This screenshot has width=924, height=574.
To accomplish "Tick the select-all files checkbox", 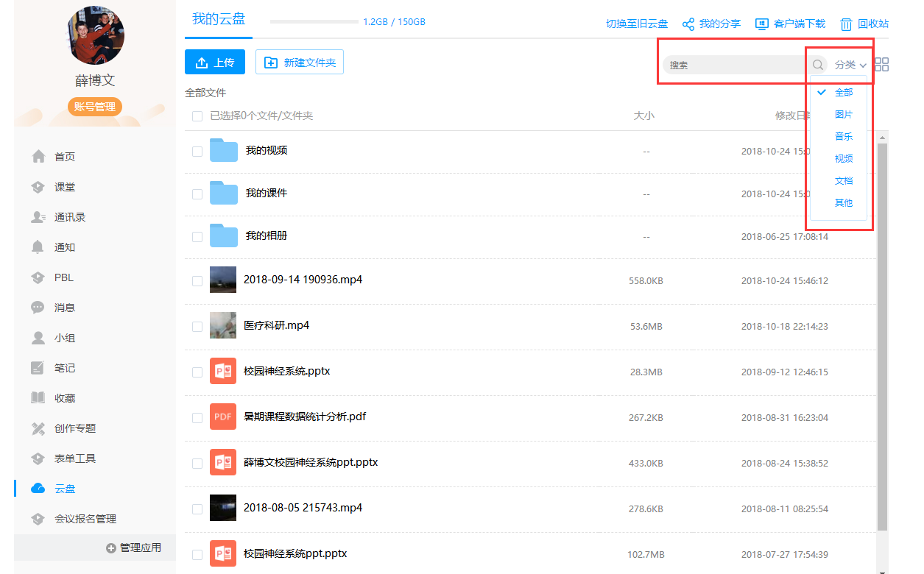I will [197, 116].
